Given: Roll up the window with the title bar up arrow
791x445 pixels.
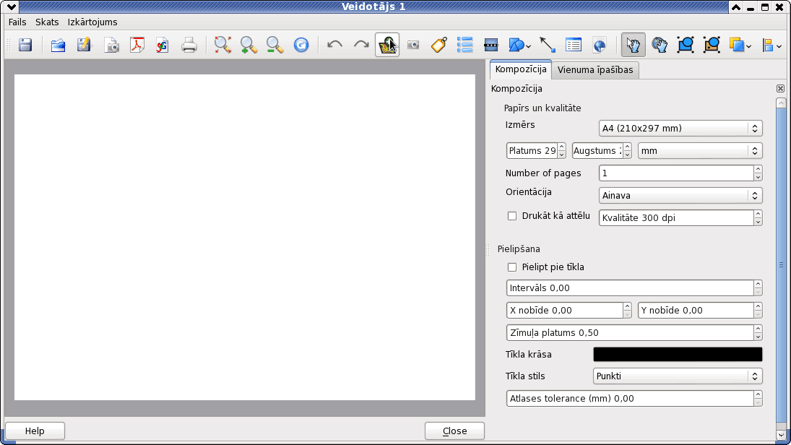Looking at the screenshot, I should click(736, 7).
